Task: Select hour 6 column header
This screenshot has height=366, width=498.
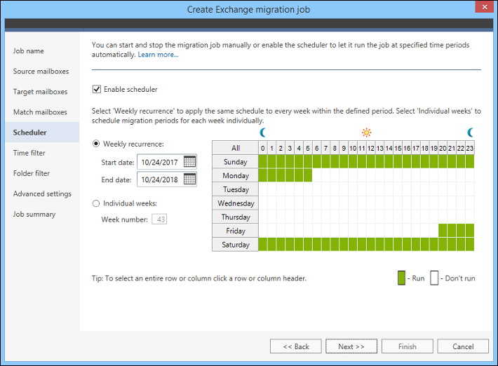Action: click(x=316, y=148)
